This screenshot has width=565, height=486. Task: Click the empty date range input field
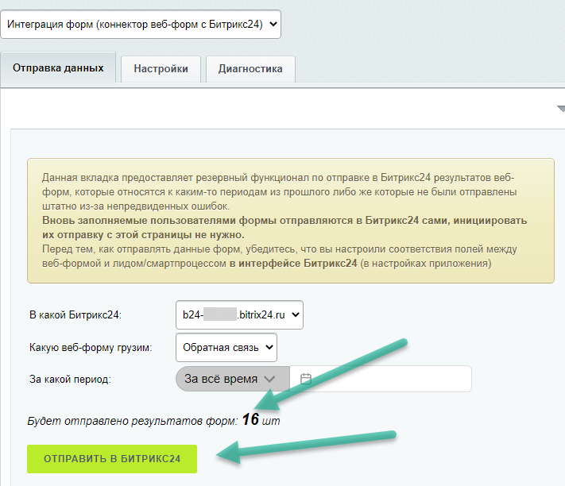(x=389, y=379)
